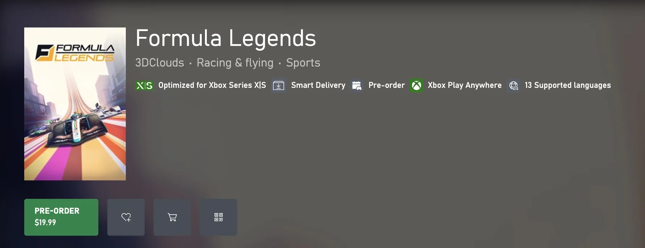Click the 'Pre-order' feature label

pos(386,85)
